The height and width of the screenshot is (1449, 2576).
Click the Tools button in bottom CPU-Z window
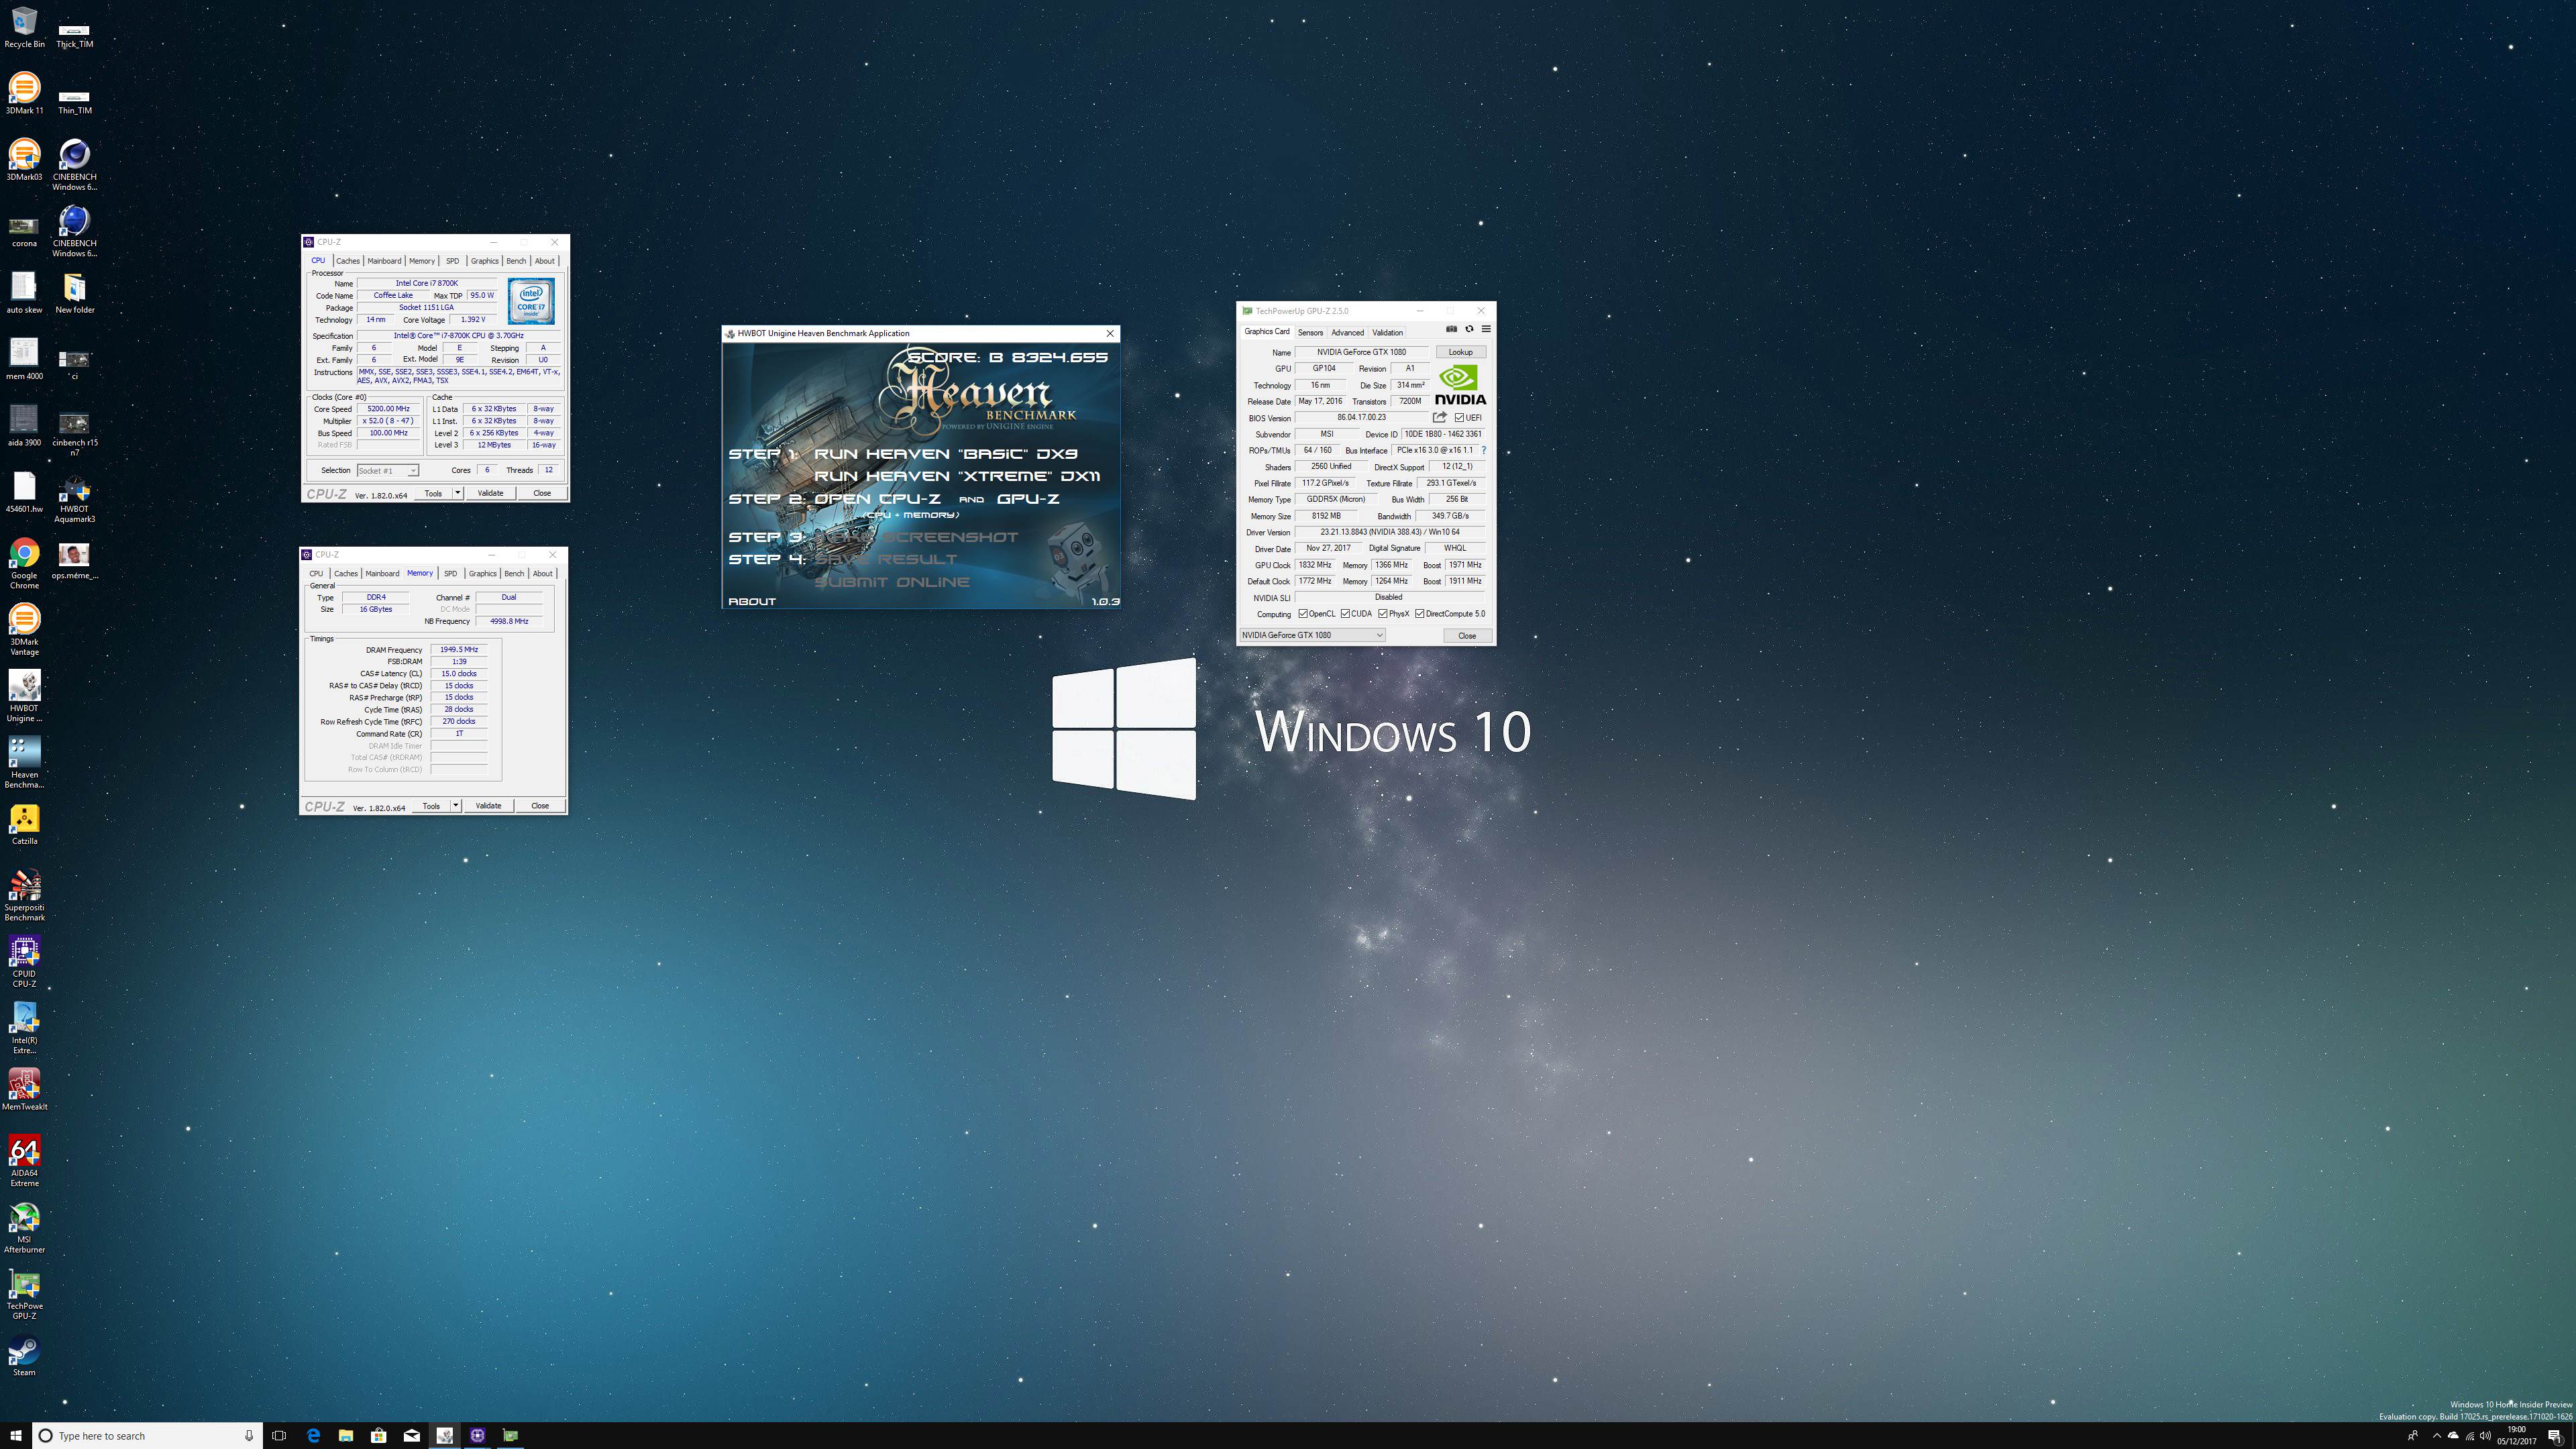click(x=431, y=805)
